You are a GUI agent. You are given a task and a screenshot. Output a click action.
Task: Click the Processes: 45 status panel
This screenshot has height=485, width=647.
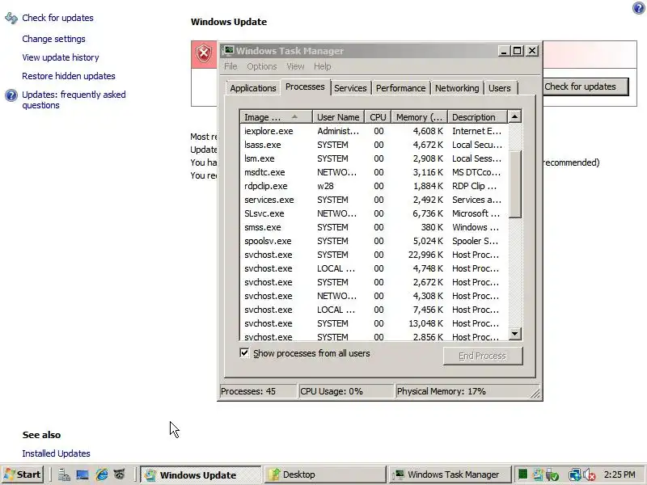click(x=257, y=391)
